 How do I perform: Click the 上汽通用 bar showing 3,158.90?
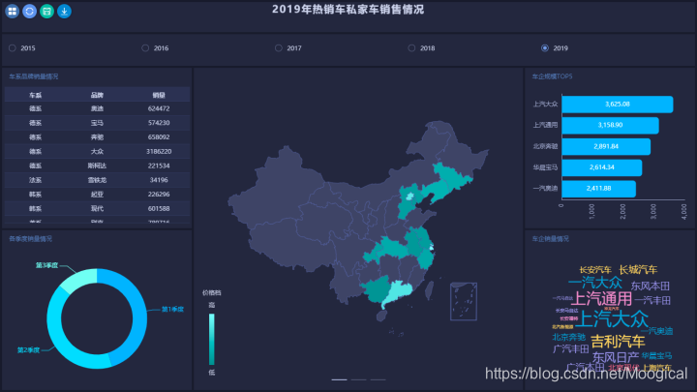coord(610,125)
